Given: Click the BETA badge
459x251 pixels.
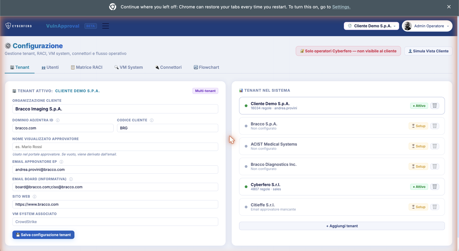Looking at the screenshot, I should tap(90, 26).
